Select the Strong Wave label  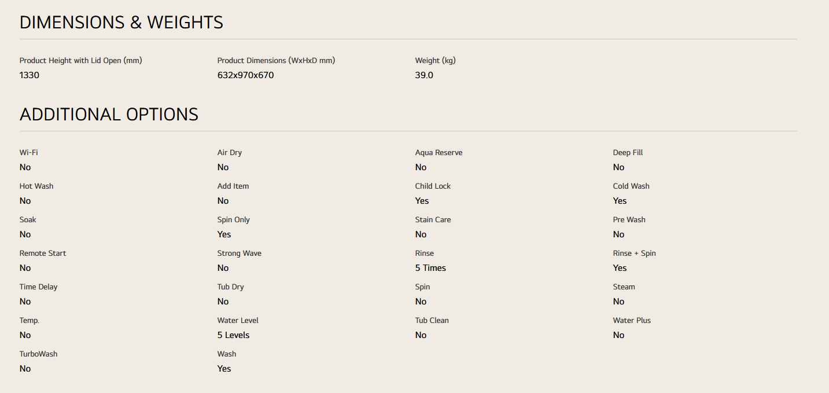tap(240, 254)
